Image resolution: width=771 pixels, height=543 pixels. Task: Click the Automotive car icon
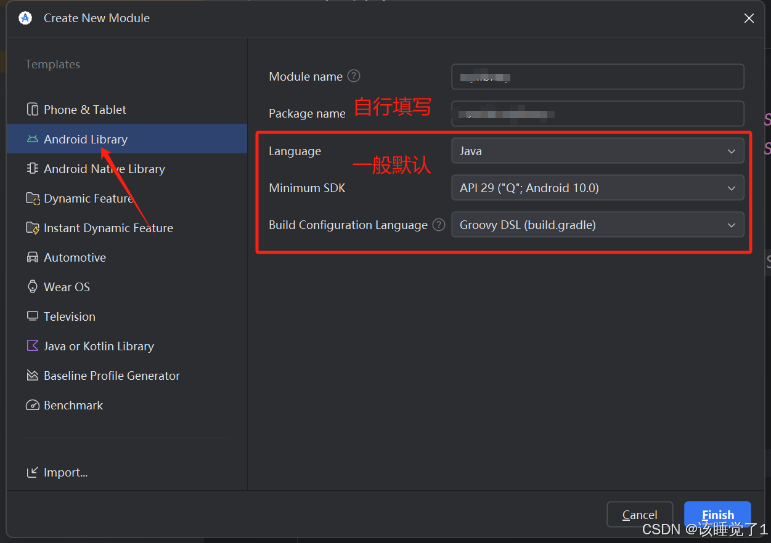(33, 257)
